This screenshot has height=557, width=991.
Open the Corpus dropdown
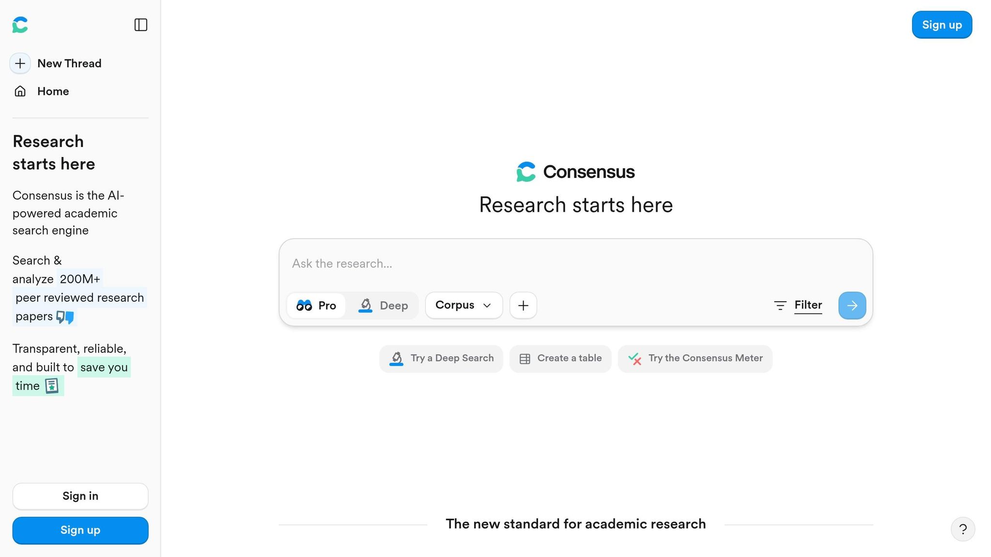pyautogui.click(x=463, y=305)
